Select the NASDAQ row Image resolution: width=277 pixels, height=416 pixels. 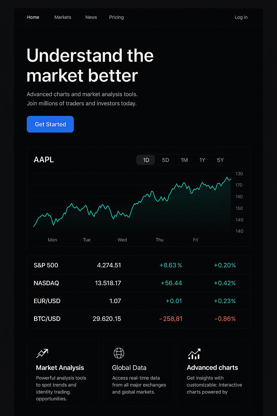click(138, 283)
